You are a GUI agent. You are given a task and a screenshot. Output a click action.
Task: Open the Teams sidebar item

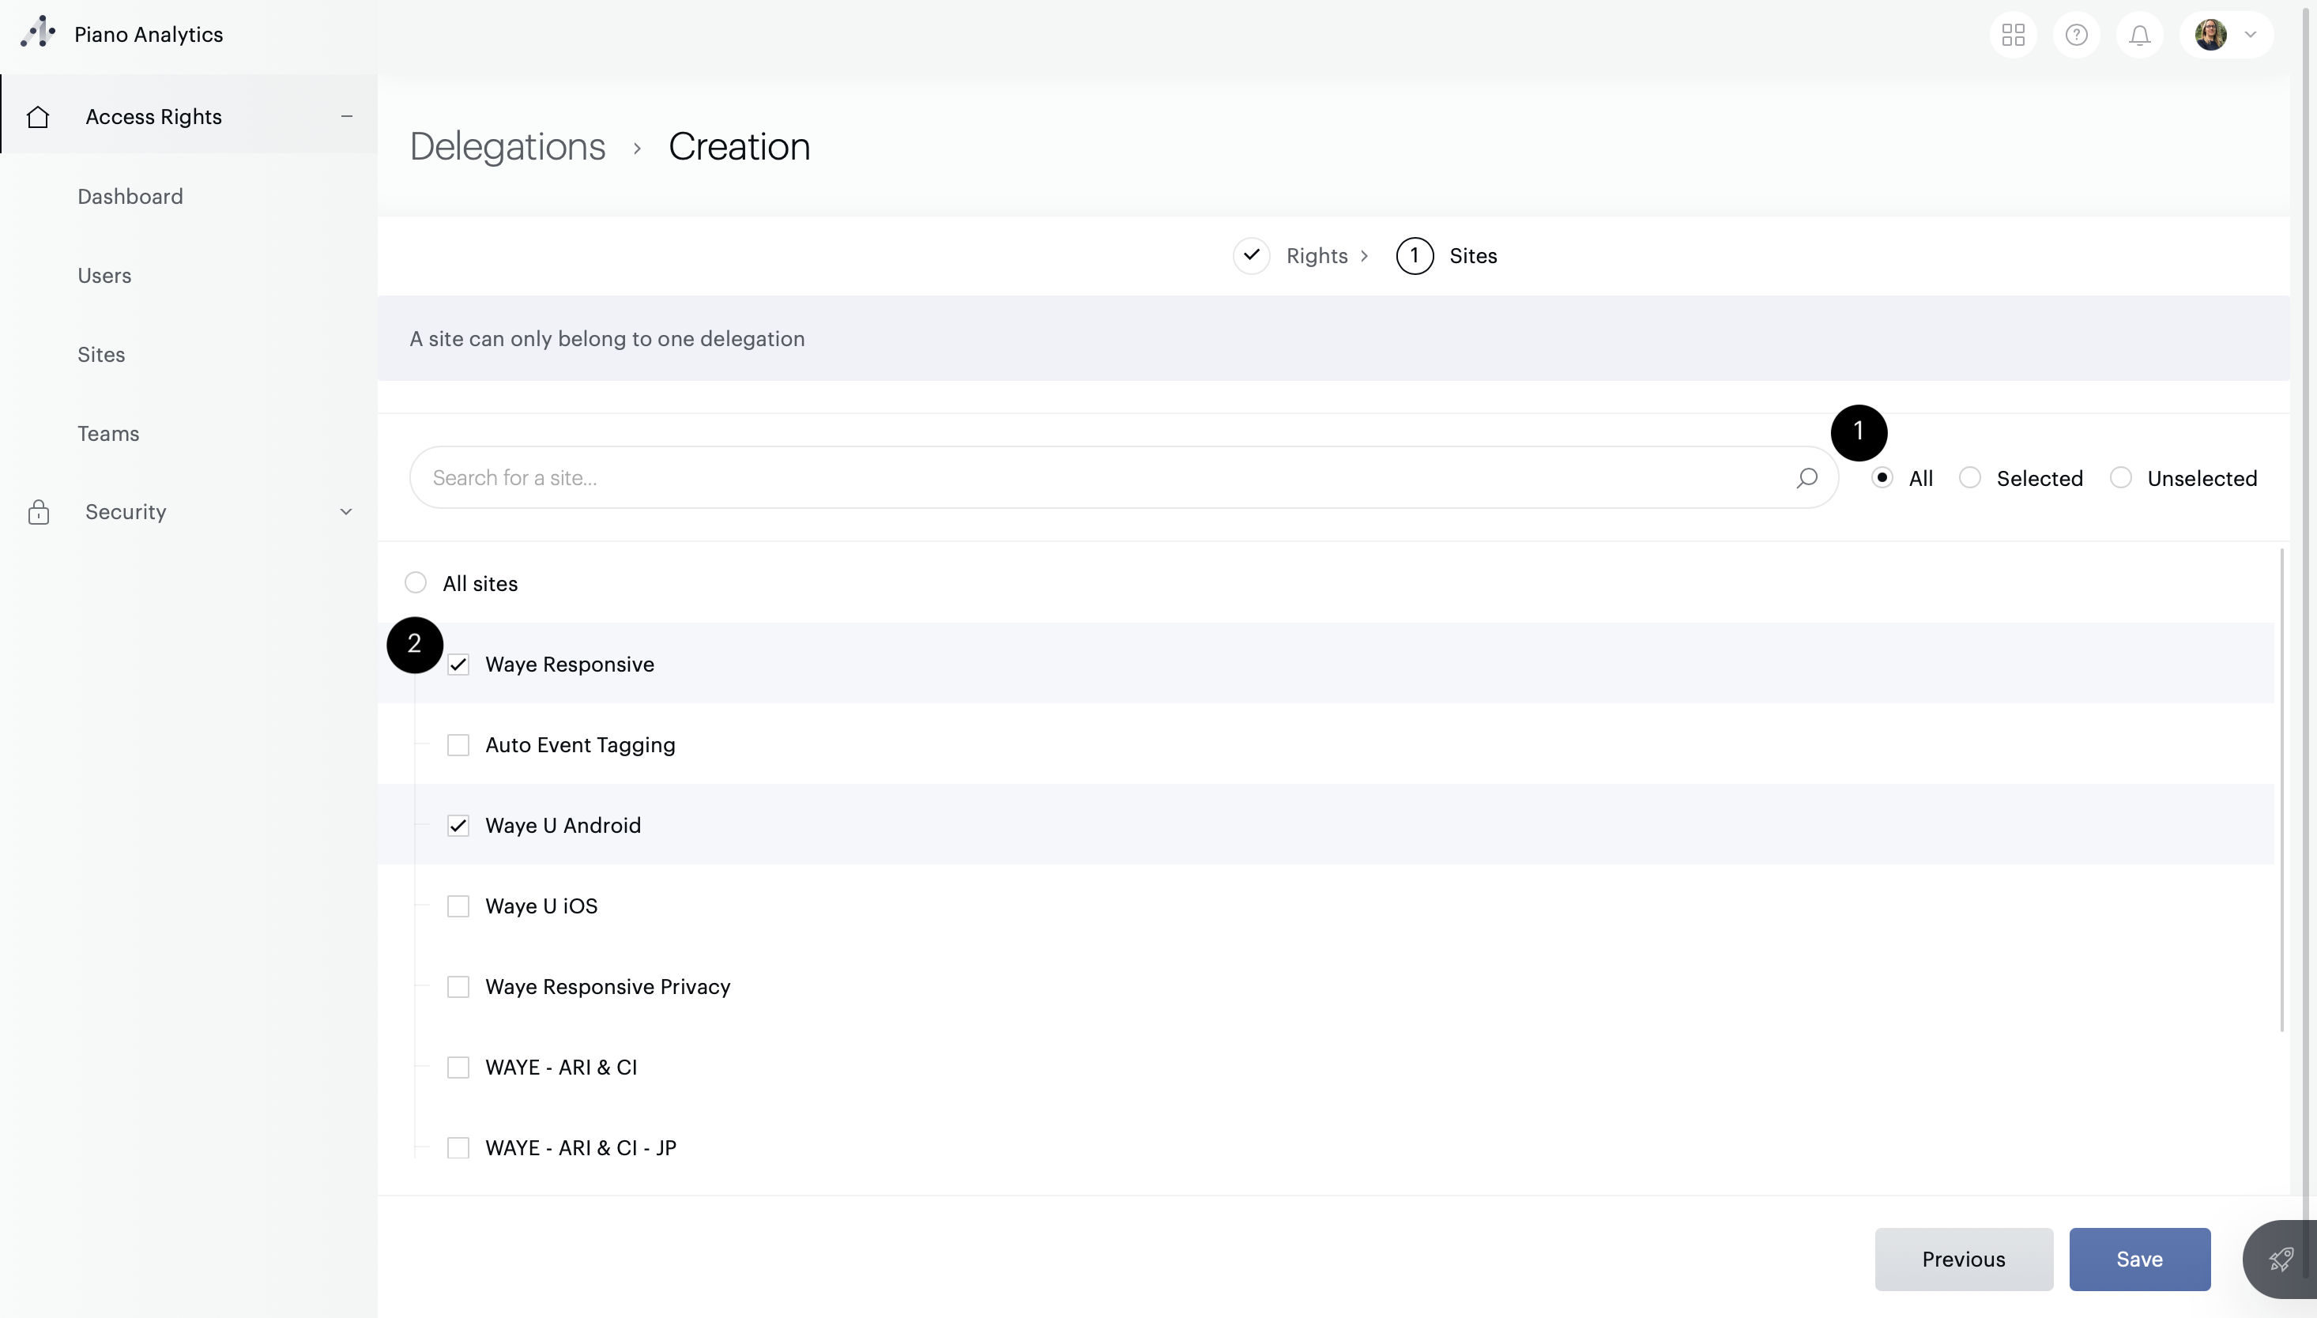click(108, 434)
